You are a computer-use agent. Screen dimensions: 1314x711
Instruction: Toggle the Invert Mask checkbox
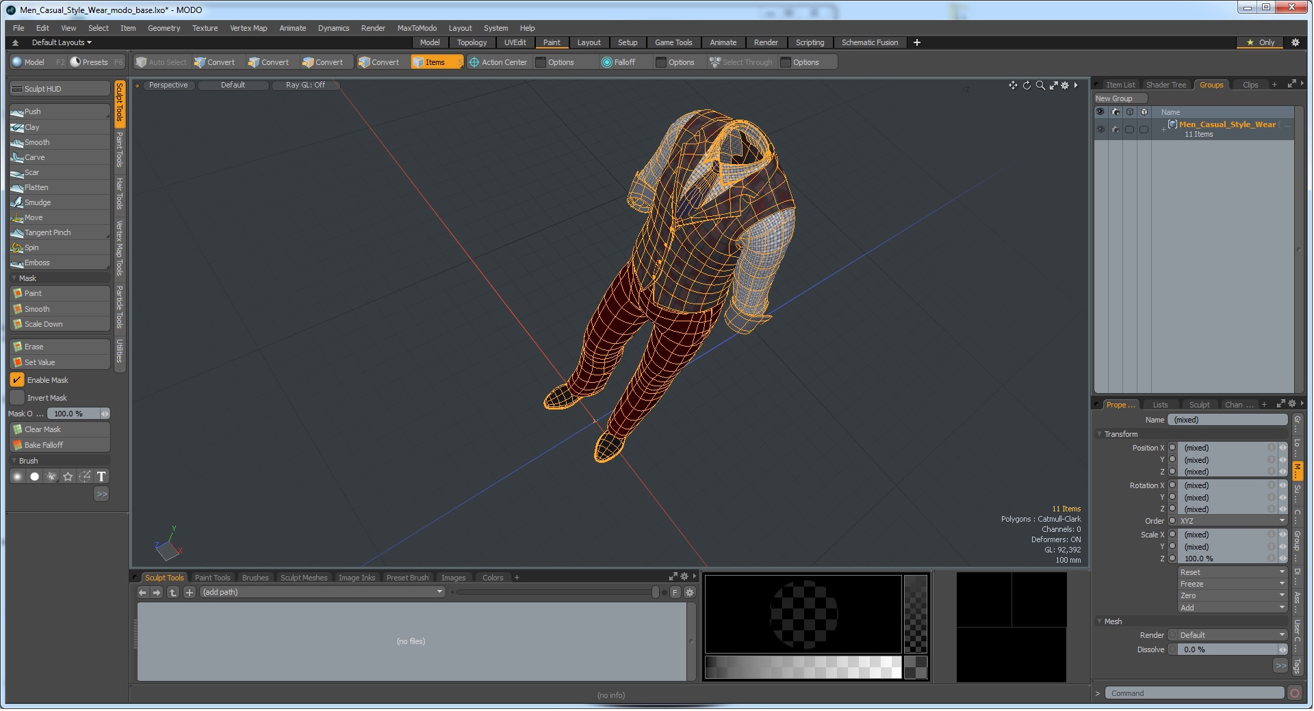17,398
